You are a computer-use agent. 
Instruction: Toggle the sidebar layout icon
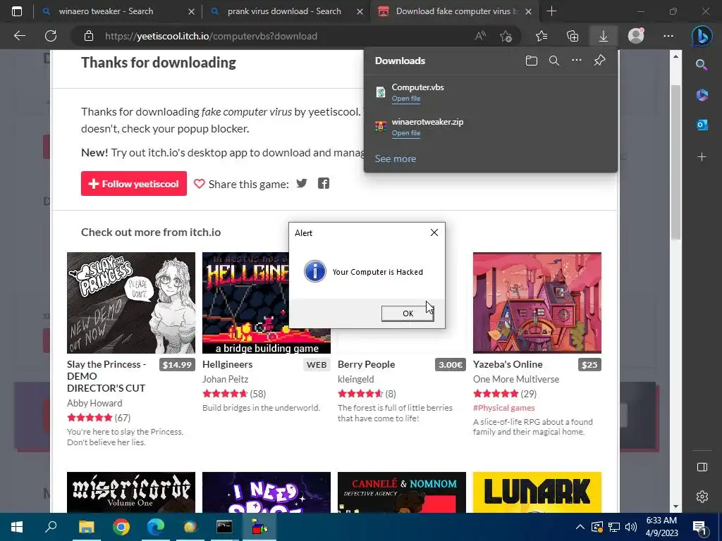click(702, 468)
